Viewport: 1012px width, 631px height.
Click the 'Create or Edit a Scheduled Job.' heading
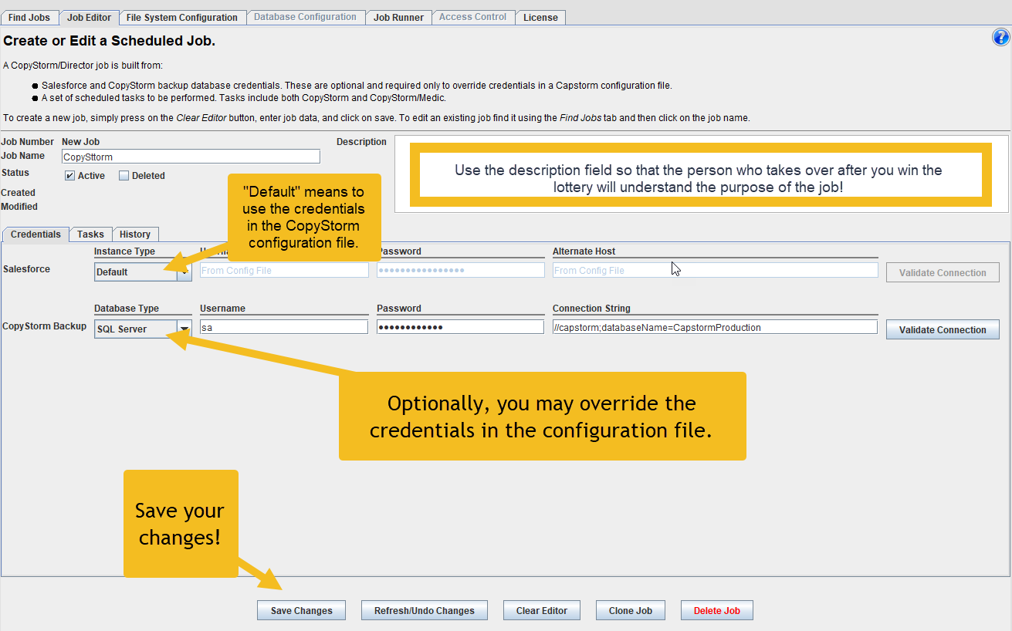(x=109, y=41)
